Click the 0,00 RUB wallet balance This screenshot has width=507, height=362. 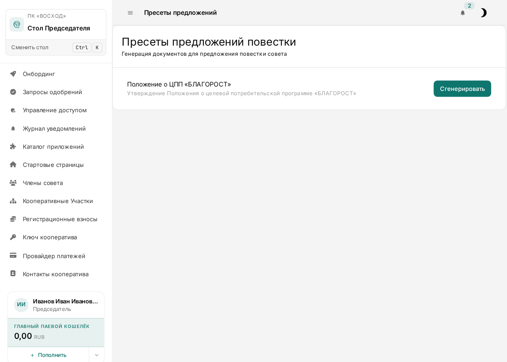pyautogui.click(x=29, y=336)
